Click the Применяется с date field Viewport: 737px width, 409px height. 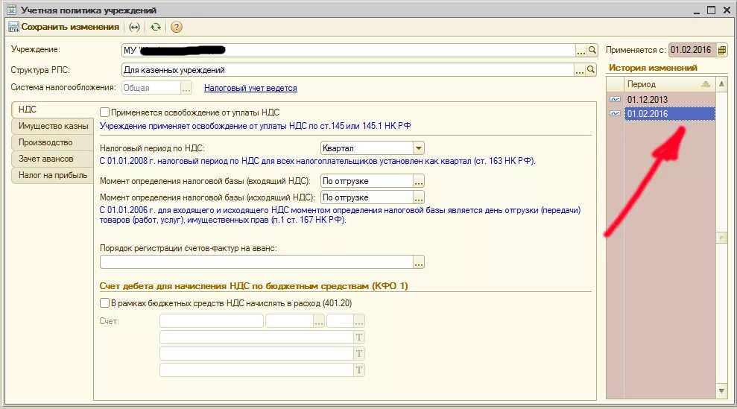click(693, 50)
